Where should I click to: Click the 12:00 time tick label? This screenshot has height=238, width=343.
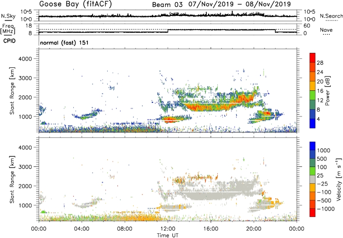tap(168, 229)
